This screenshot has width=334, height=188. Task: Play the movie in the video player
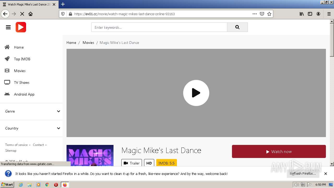tap(196, 93)
